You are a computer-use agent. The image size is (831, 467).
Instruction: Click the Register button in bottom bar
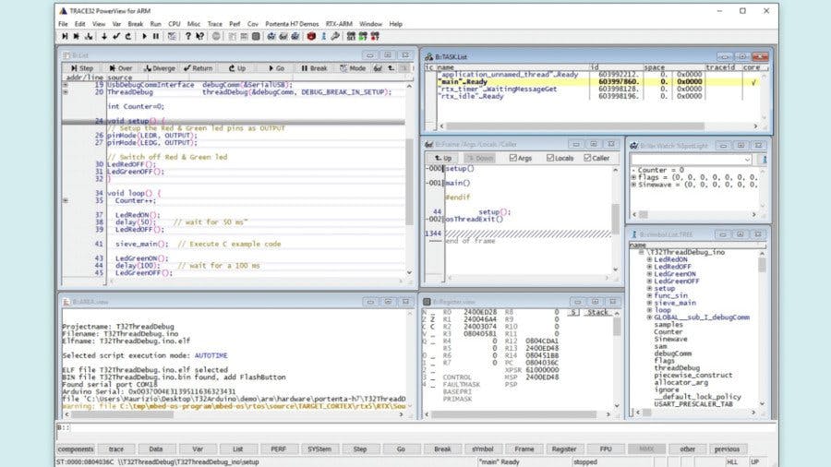(564, 449)
